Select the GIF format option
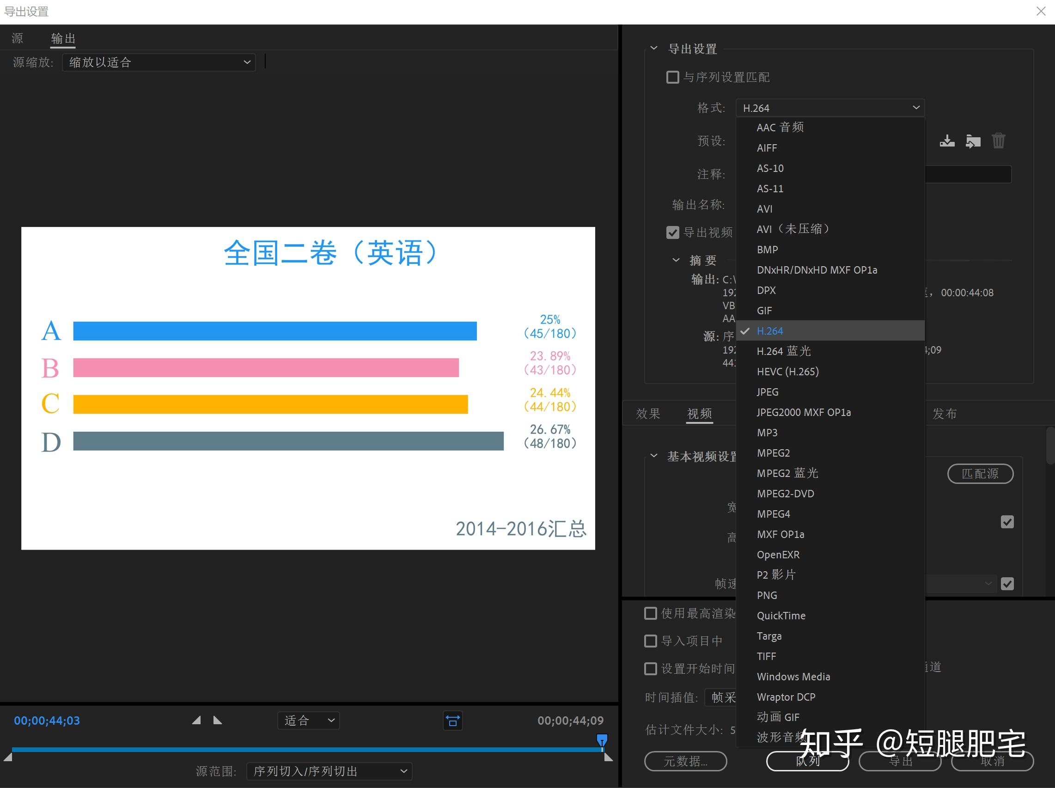Screen dimensions: 1055x788 764,311
